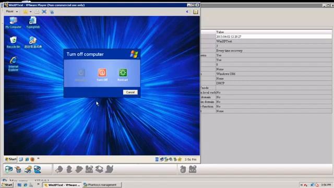Expand the dropdown arrow beside the star icon
334x188 pixels.
pyautogui.click(x=30, y=11)
